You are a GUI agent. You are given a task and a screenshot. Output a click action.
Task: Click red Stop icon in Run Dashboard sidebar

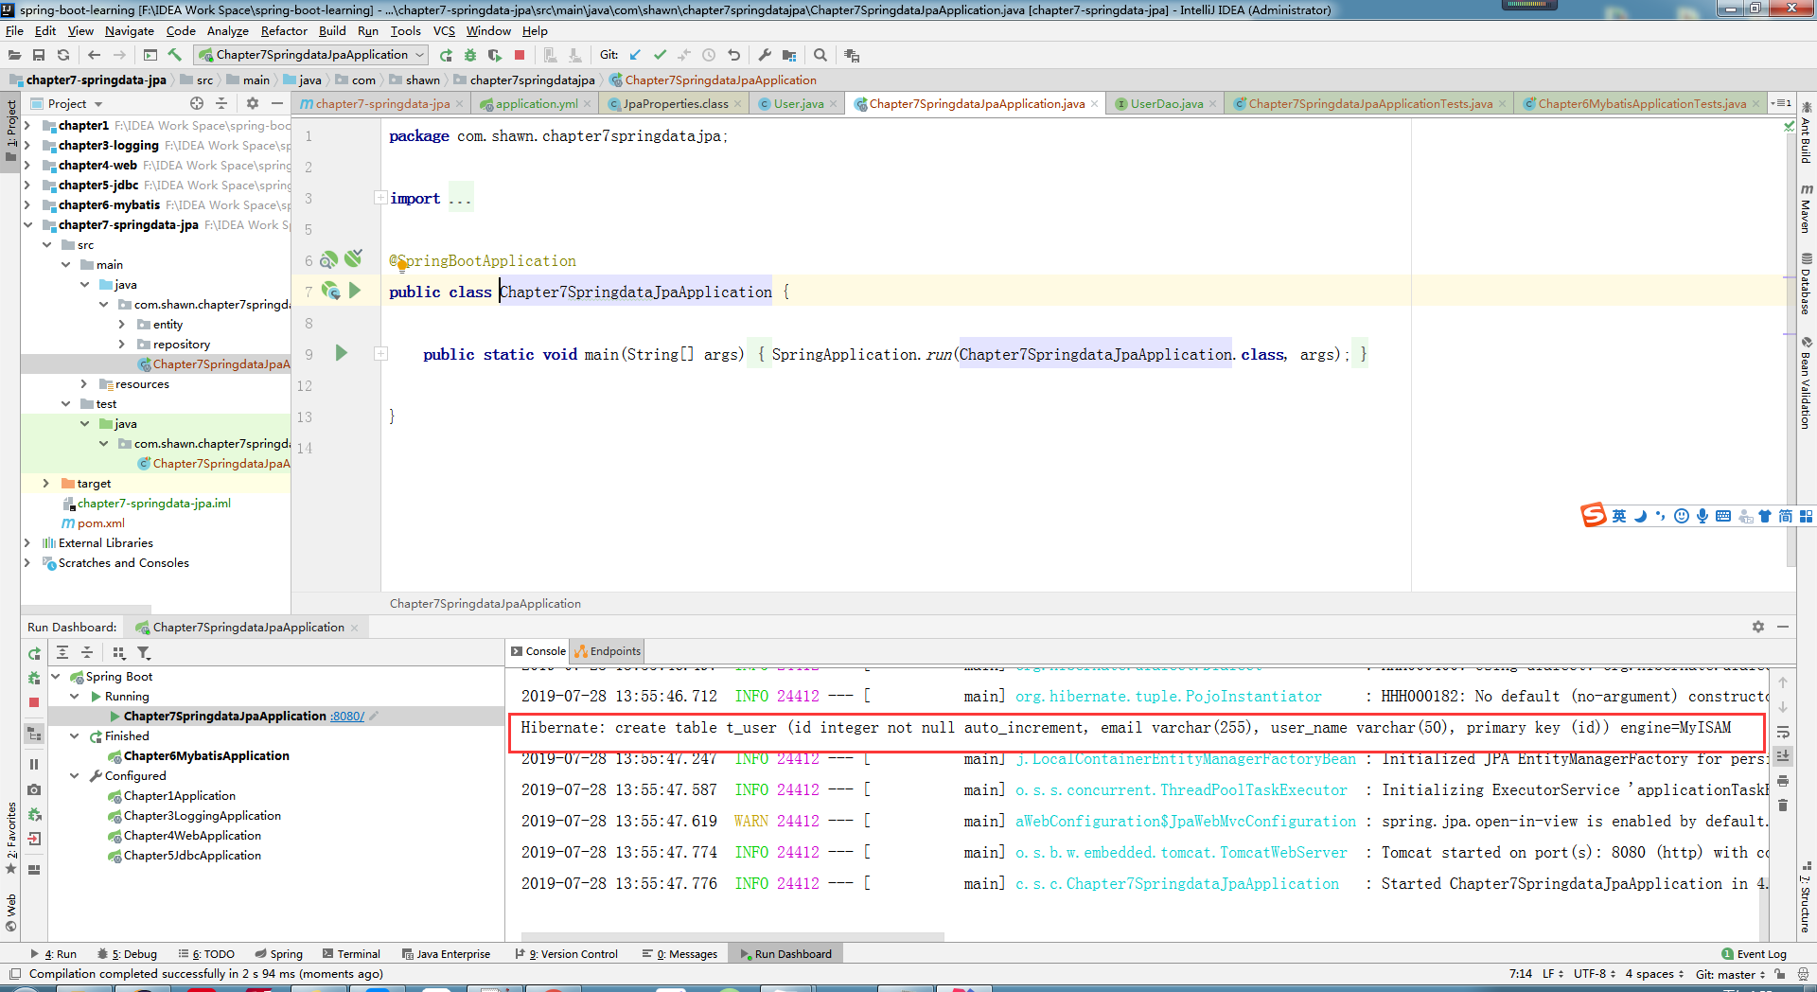click(x=34, y=702)
